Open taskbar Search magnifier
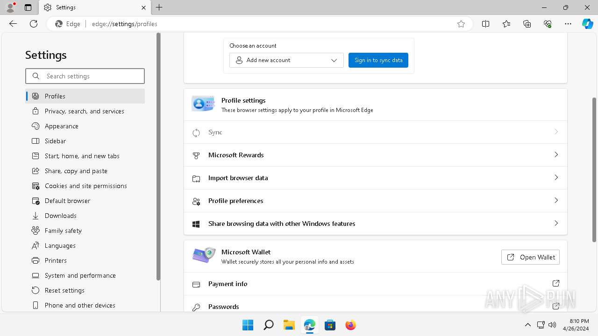The height and width of the screenshot is (336, 598). pyautogui.click(x=268, y=325)
